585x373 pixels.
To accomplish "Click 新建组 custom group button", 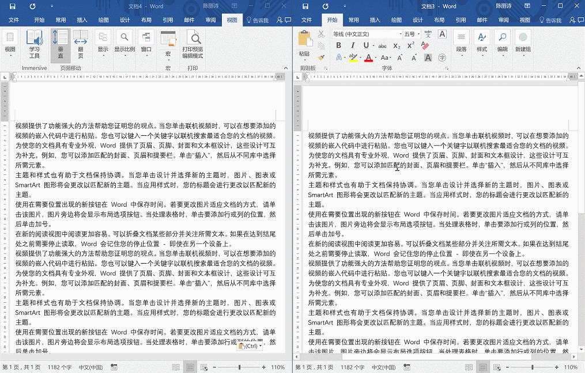I will coord(523,44).
